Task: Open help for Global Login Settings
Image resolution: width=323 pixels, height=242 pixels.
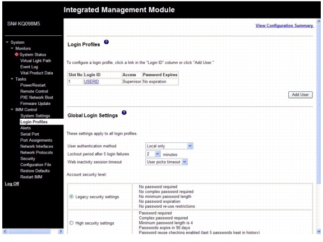Action: click(x=124, y=113)
